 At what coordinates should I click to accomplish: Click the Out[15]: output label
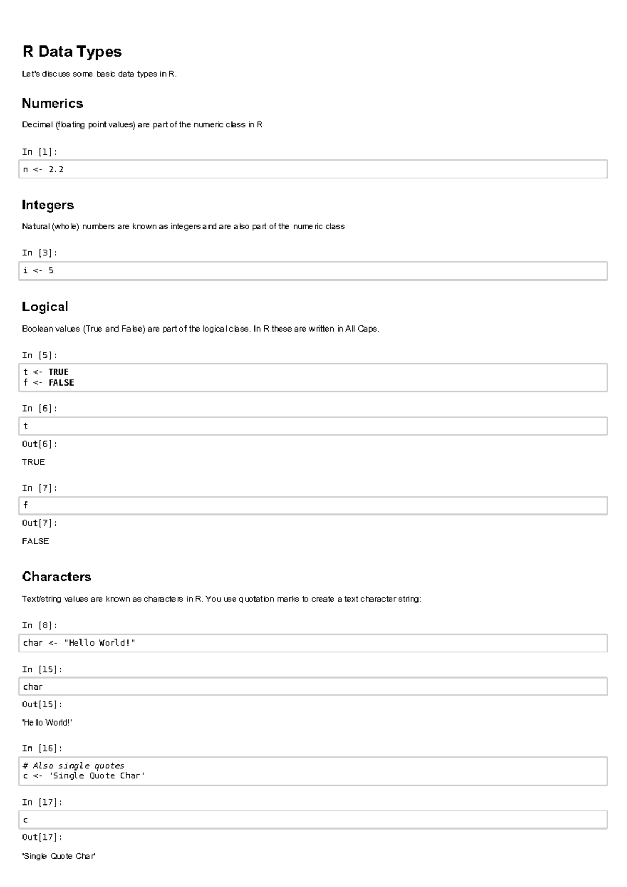[42, 704]
